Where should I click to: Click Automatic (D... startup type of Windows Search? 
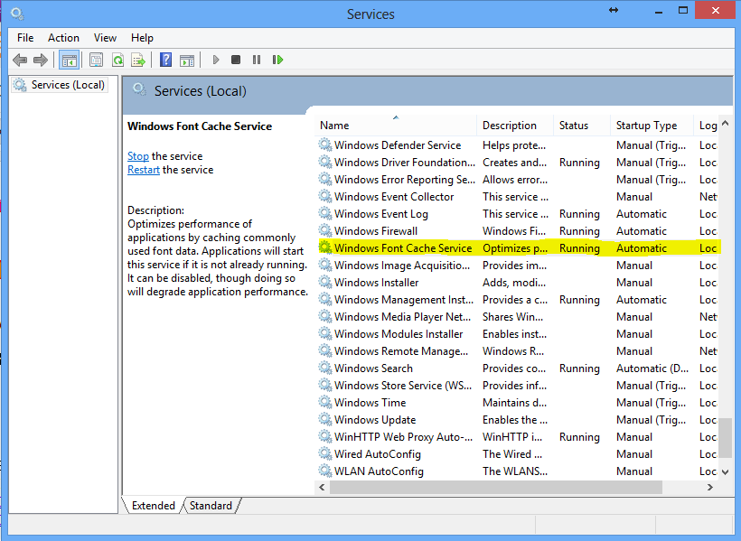(x=652, y=368)
